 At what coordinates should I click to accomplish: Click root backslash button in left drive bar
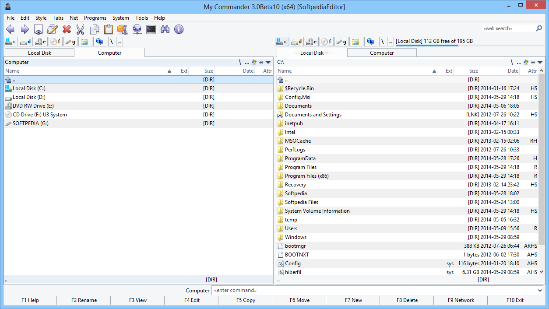click(112, 42)
